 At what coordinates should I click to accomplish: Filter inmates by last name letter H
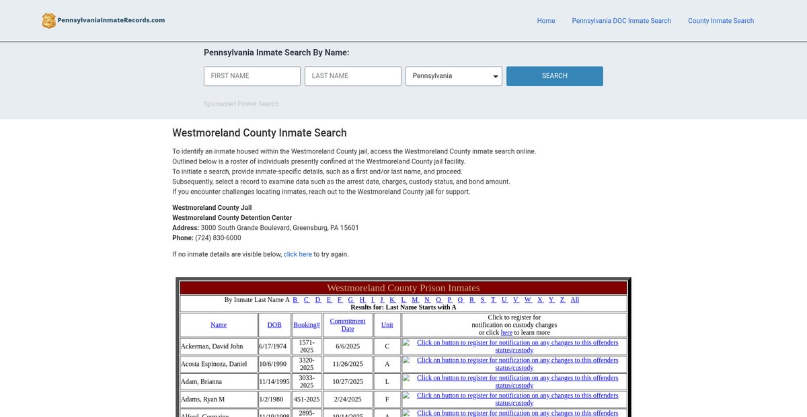(362, 300)
